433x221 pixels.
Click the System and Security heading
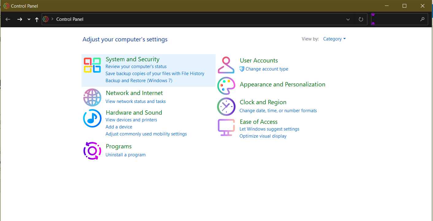[132, 59]
